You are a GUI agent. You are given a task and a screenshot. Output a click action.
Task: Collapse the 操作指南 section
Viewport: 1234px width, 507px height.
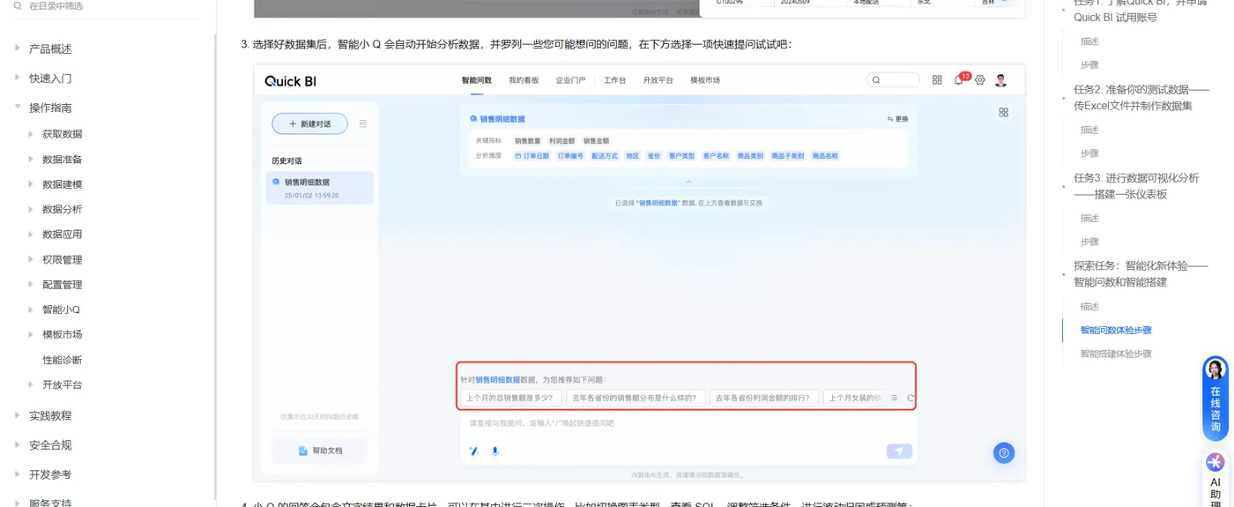point(18,108)
